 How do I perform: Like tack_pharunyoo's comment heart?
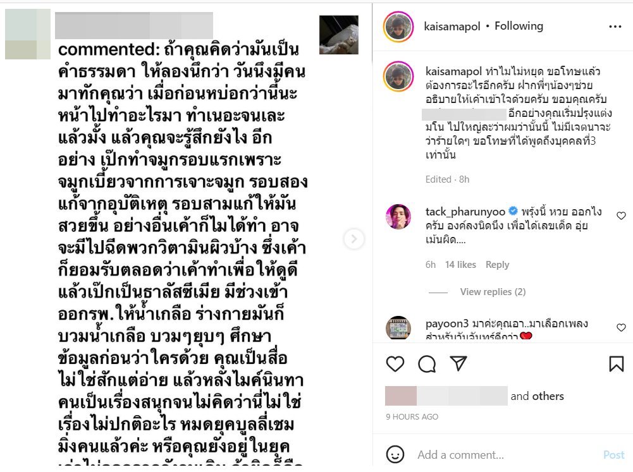[621, 216]
